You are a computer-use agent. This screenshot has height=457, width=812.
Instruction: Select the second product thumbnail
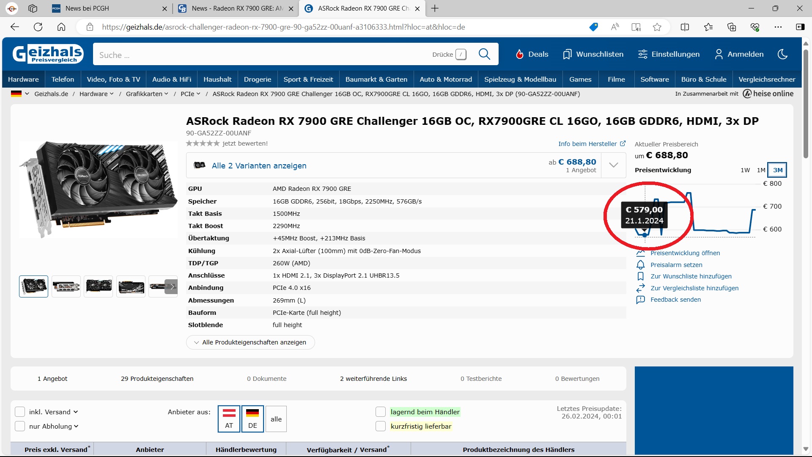coord(66,286)
